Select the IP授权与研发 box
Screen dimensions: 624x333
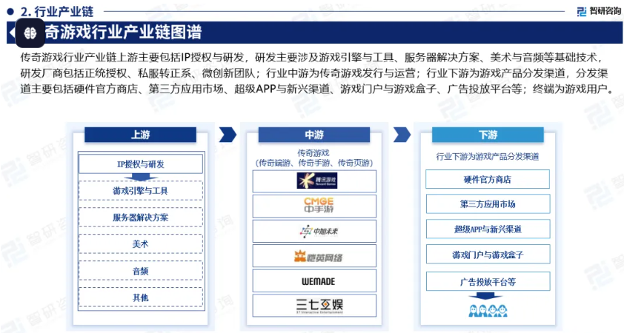click(x=141, y=164)
